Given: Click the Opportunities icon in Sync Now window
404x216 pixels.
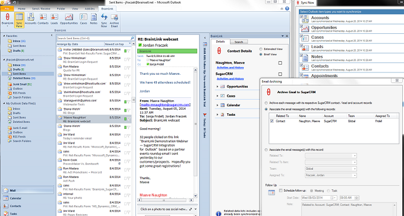Looking at the screenshot, I should pos(305,29).
